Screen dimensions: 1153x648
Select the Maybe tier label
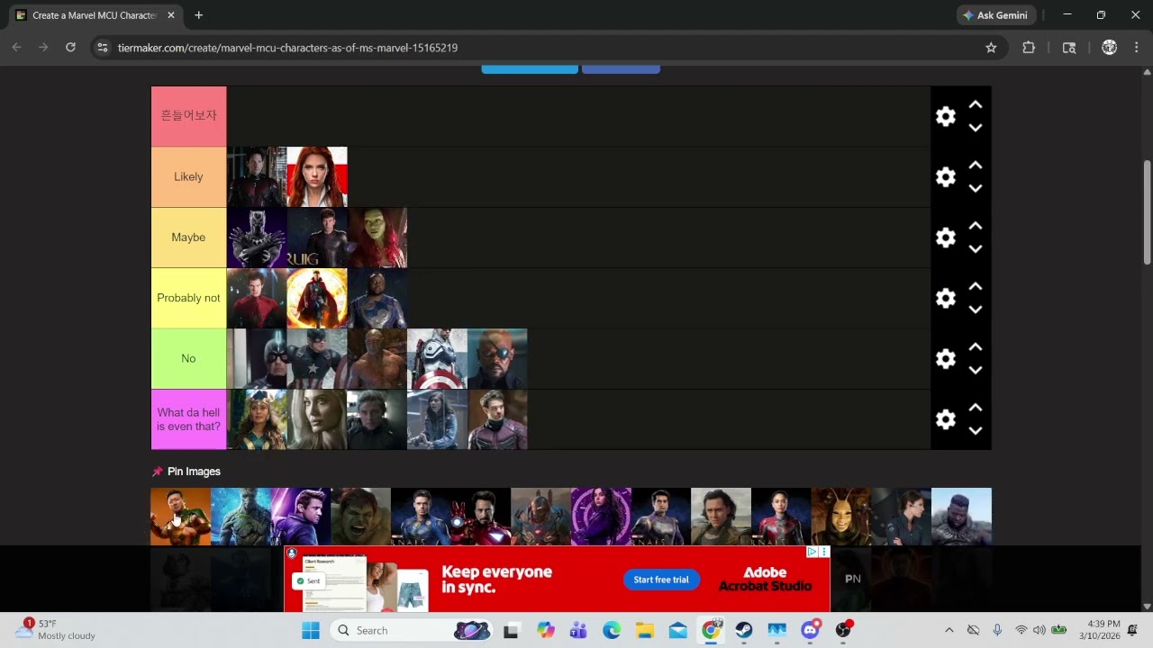(188, 238)
